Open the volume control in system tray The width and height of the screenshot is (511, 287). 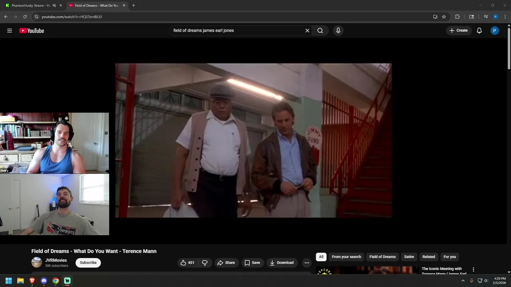point(486,281)
